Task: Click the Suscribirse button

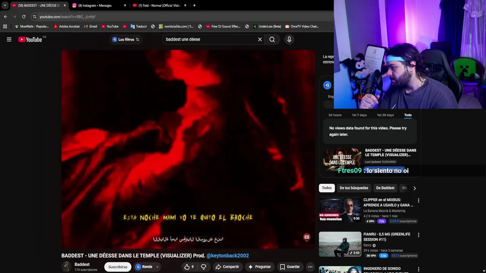Action: coord(118,267)
